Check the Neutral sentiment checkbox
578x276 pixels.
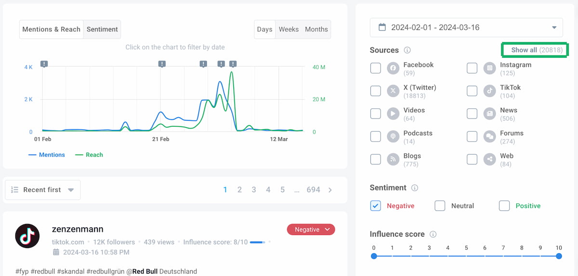tap(440, 206)
